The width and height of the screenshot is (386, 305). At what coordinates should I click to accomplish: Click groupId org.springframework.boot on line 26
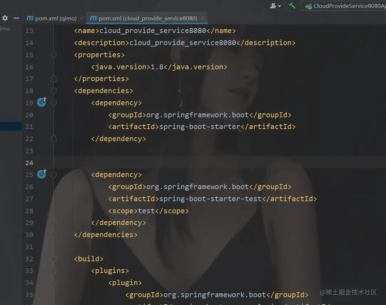[x=197, y=187]
